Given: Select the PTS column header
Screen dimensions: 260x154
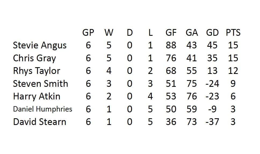Looking at the screenshot, I should coord(233,33).
